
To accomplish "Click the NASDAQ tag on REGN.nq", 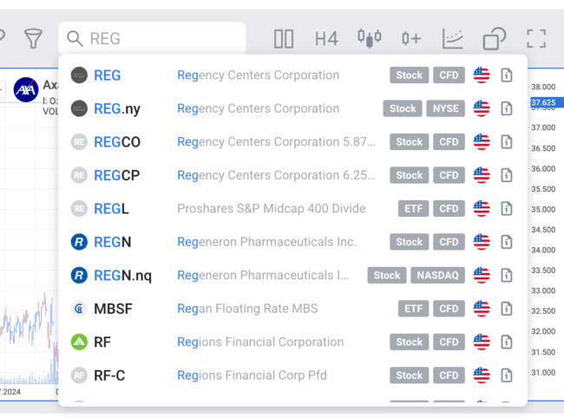I will click(x=437, y=275).
